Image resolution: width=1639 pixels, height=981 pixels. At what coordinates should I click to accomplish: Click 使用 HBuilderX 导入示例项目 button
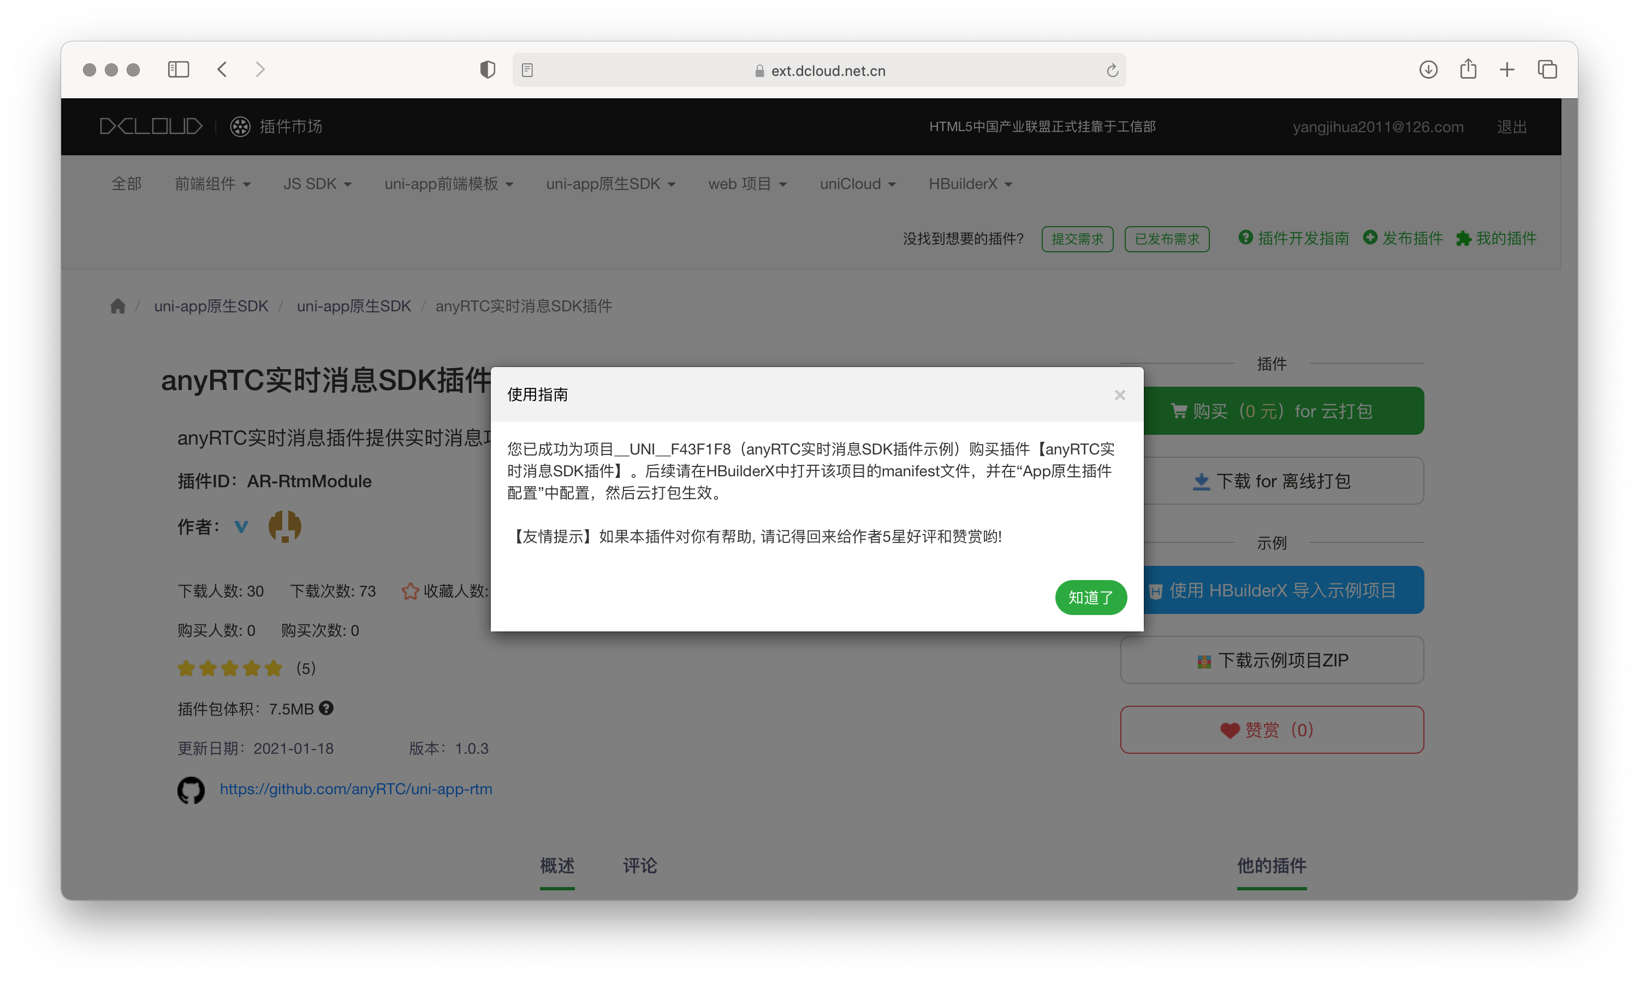point(1283,590)
